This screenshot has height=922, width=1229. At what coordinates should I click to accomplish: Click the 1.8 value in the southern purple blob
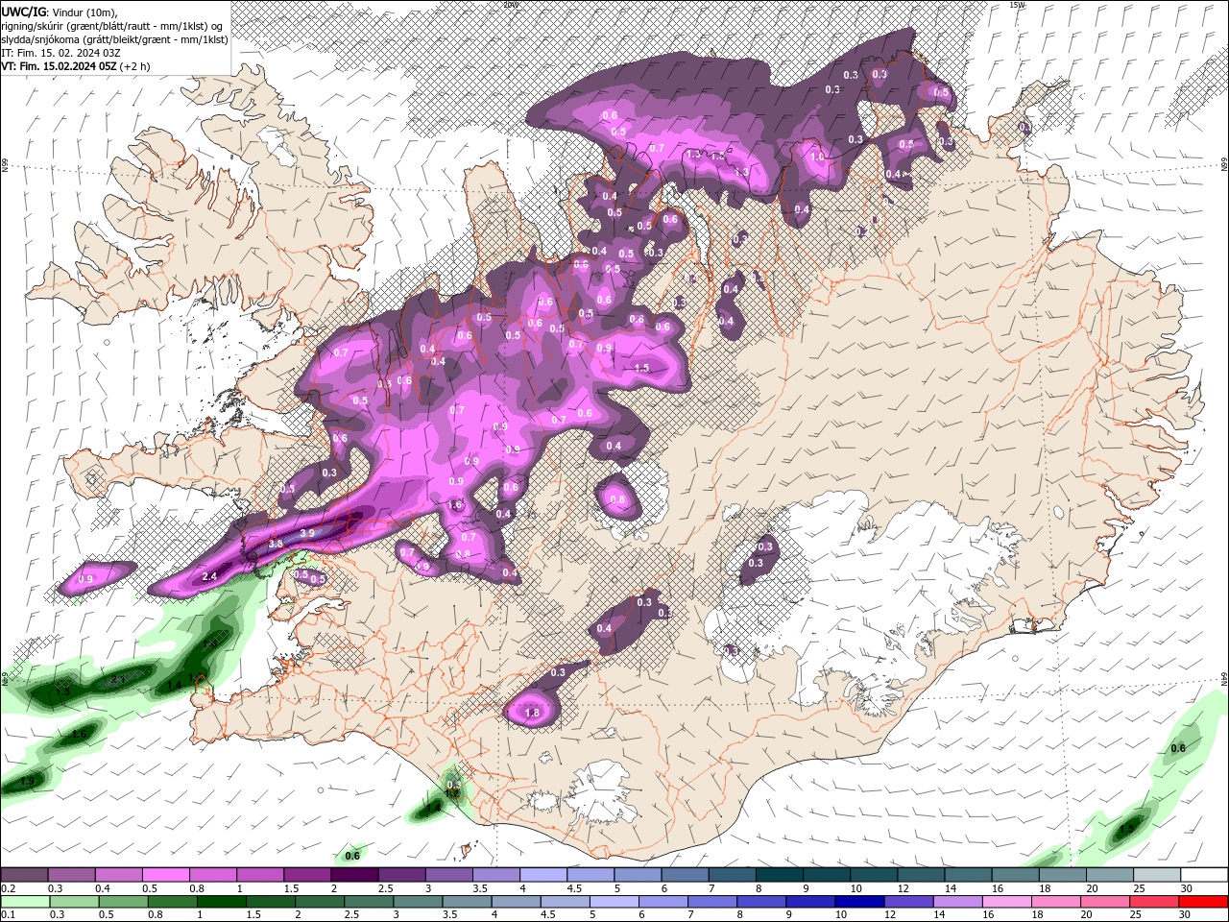coord(533,713)
